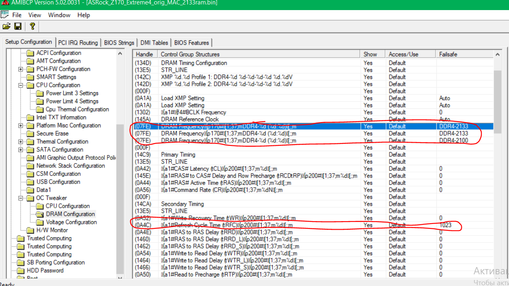
Task: Click folder icon of HDD Password
Action: [21, 270]
